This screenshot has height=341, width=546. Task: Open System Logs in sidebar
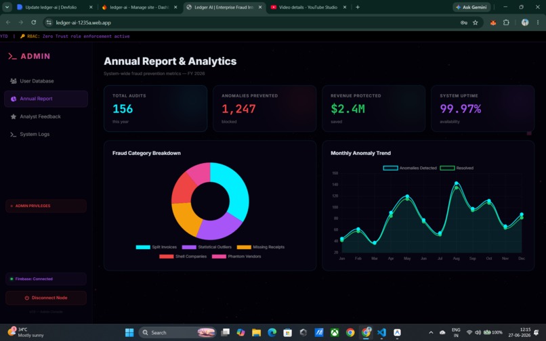[46, 135]
